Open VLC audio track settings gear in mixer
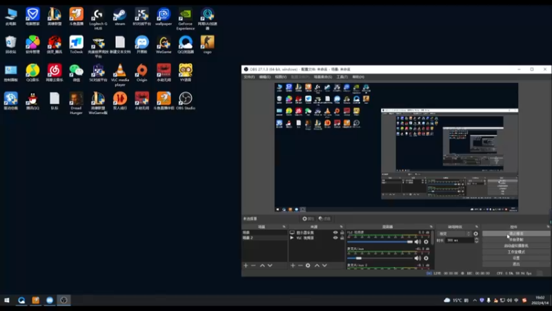 (x=426, y=242)
